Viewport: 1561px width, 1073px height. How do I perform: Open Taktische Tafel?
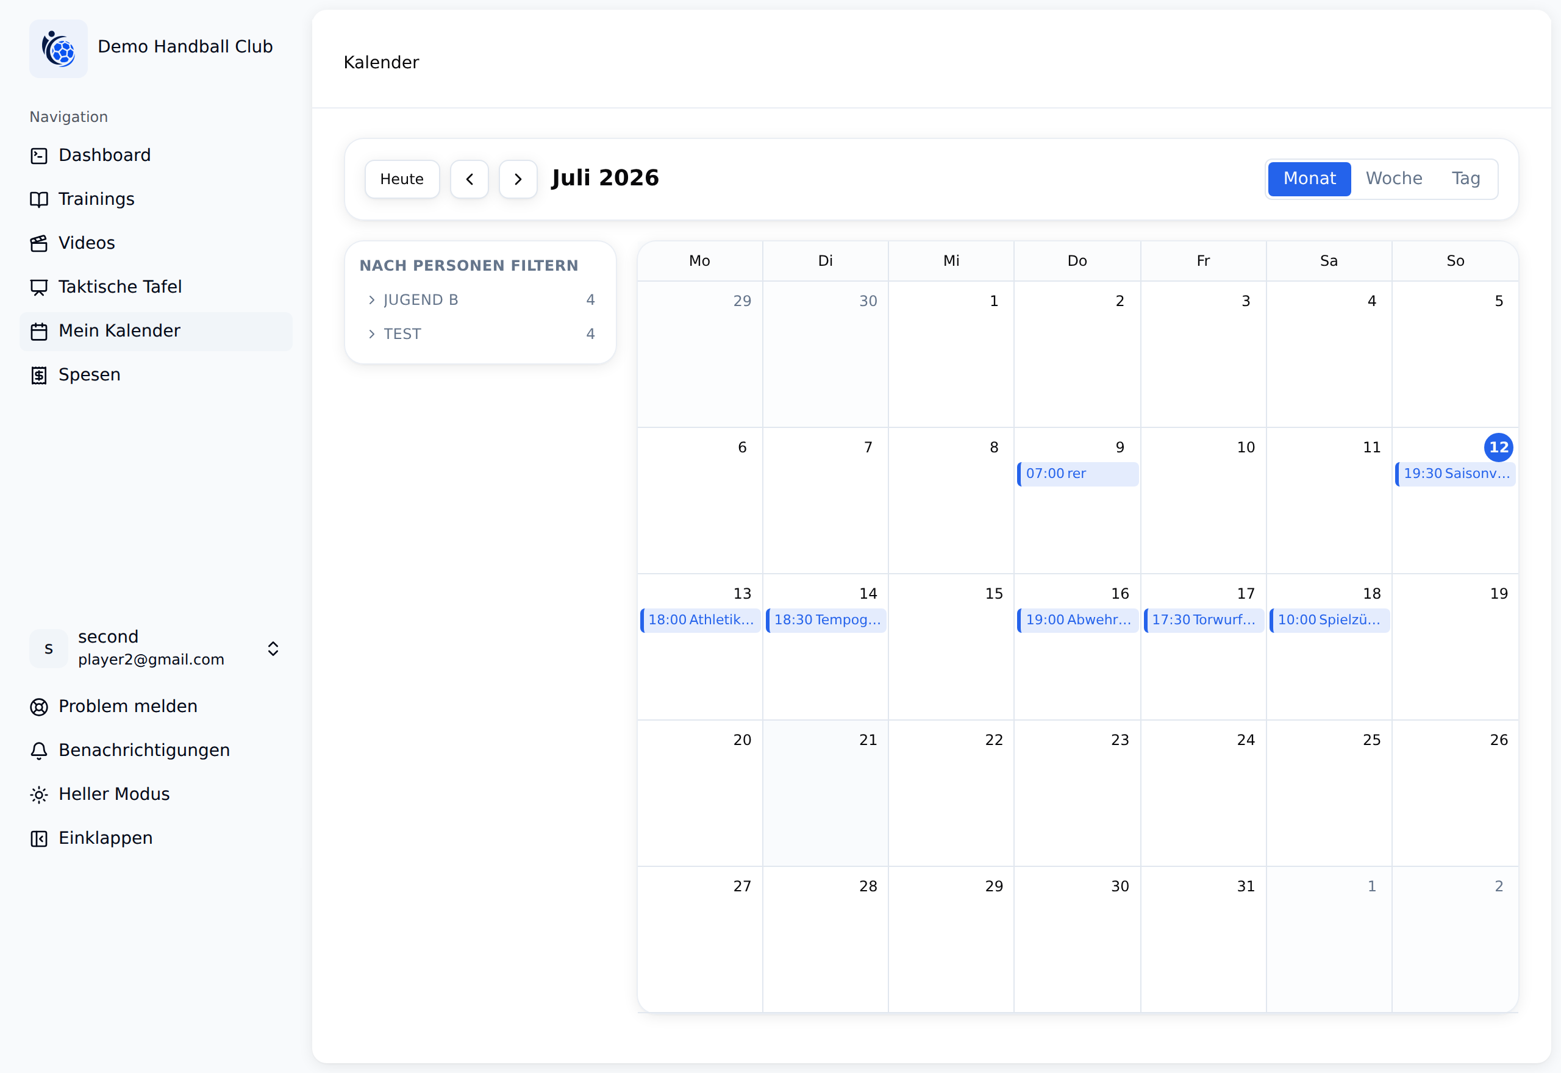pos(156,287)
